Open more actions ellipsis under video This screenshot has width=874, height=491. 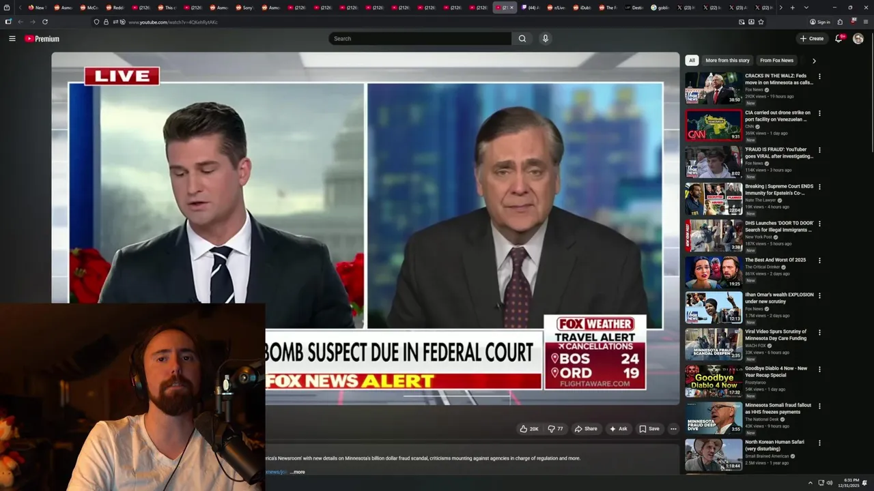click(x=673, y=429)
